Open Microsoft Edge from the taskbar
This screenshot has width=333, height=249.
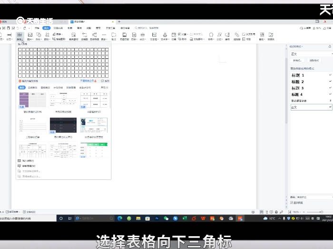coord(120,218)
